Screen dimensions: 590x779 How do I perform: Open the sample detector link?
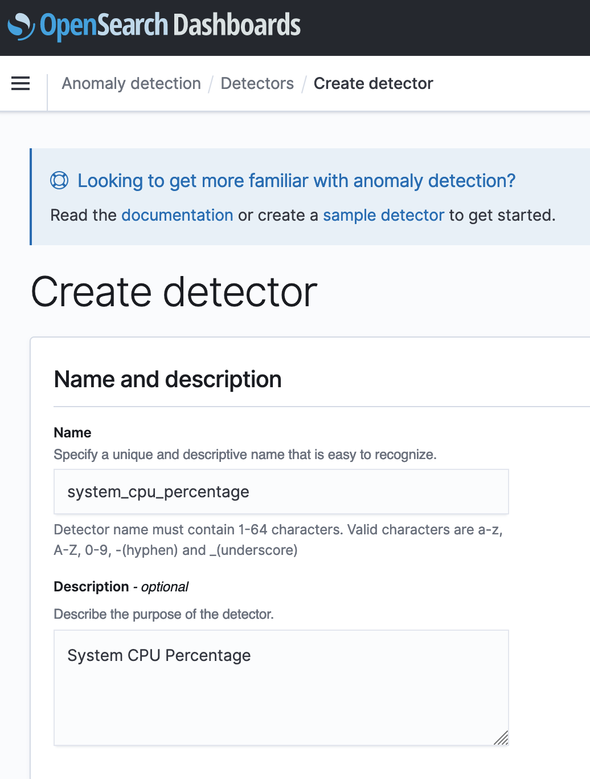(384, 215)
